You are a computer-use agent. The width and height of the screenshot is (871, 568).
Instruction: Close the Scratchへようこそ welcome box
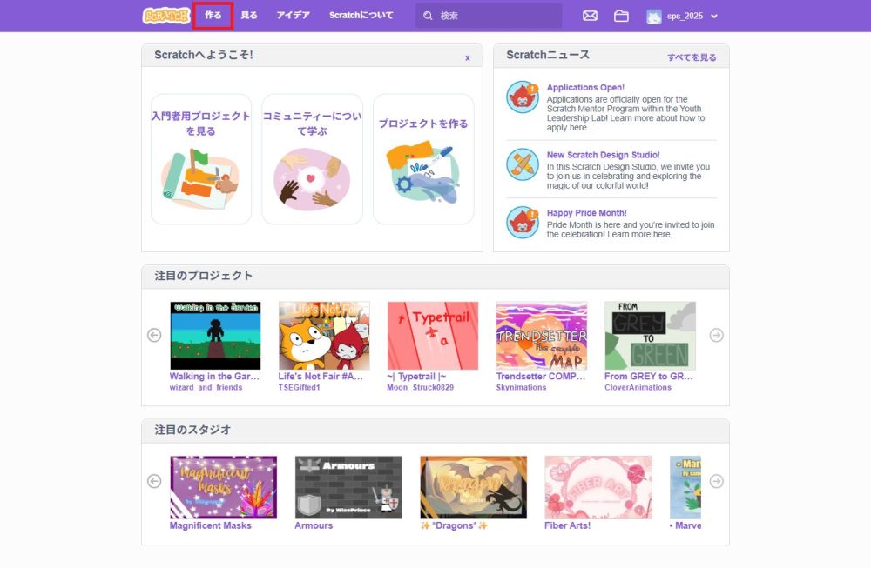[x=468, y=57]
